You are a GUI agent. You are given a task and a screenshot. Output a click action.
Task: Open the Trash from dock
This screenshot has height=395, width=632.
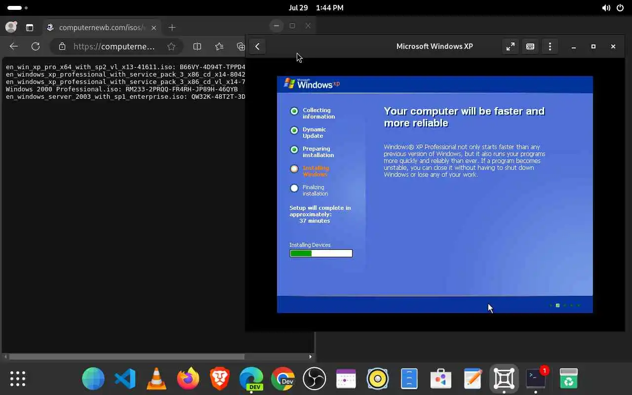tap(568, 379)
